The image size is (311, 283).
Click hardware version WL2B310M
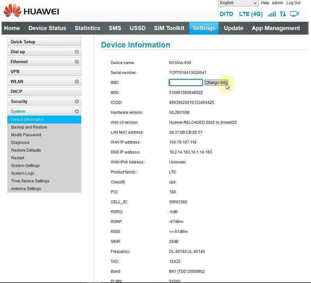(x=179, y=112)
